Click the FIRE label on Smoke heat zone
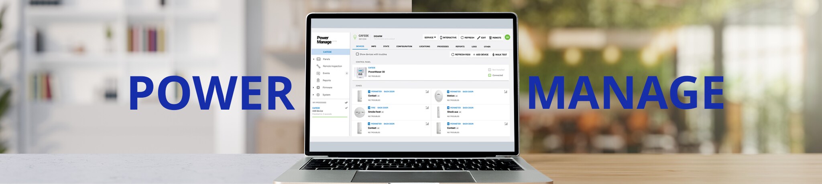This screenshot has height=184, width=822. click(x=373, y=108)
